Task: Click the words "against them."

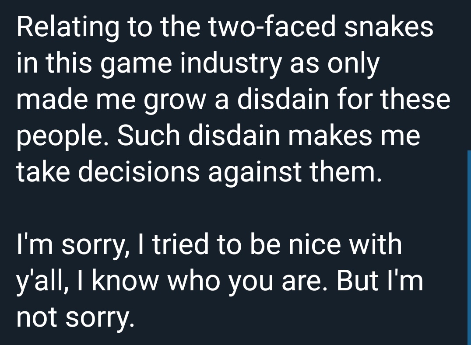Action: tap(295, 173)
